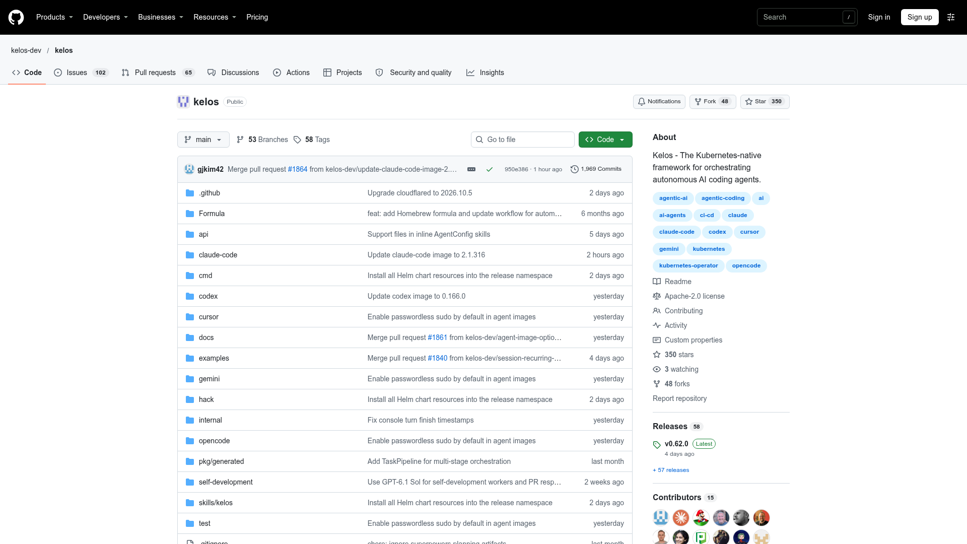Click the green checkmark commit status icon

(489, 169)
